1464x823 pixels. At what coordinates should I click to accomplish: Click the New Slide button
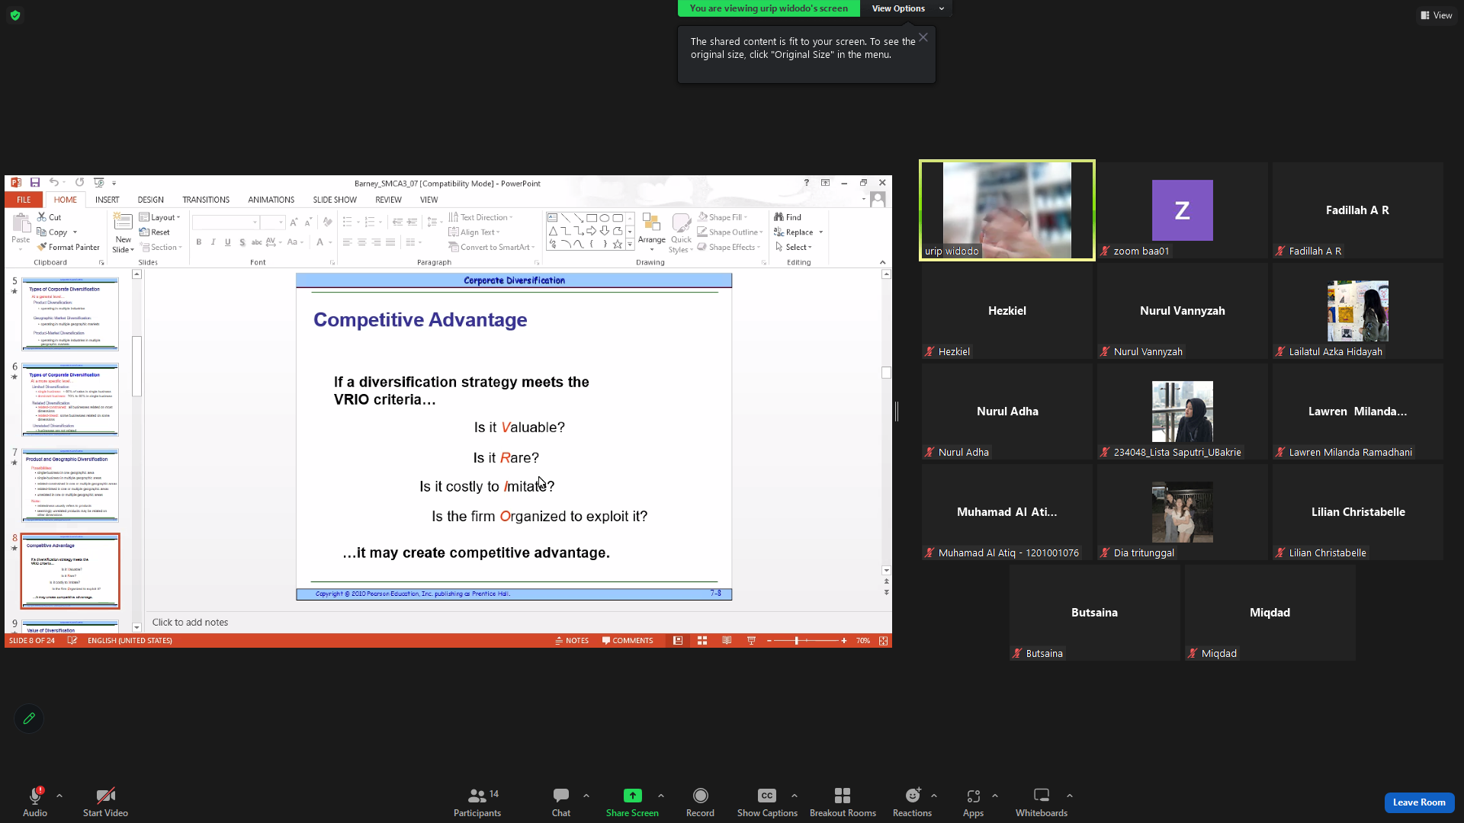[x=123, y=232]
